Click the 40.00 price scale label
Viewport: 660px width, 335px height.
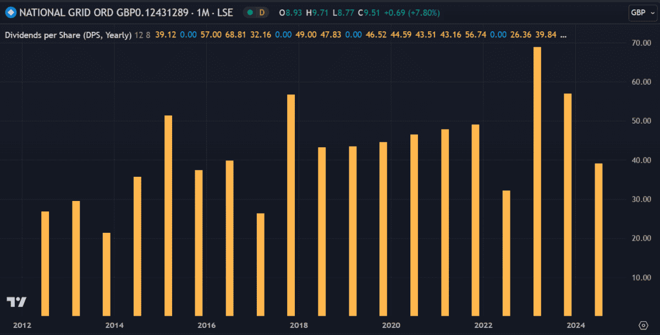click(x=641, y=160)
